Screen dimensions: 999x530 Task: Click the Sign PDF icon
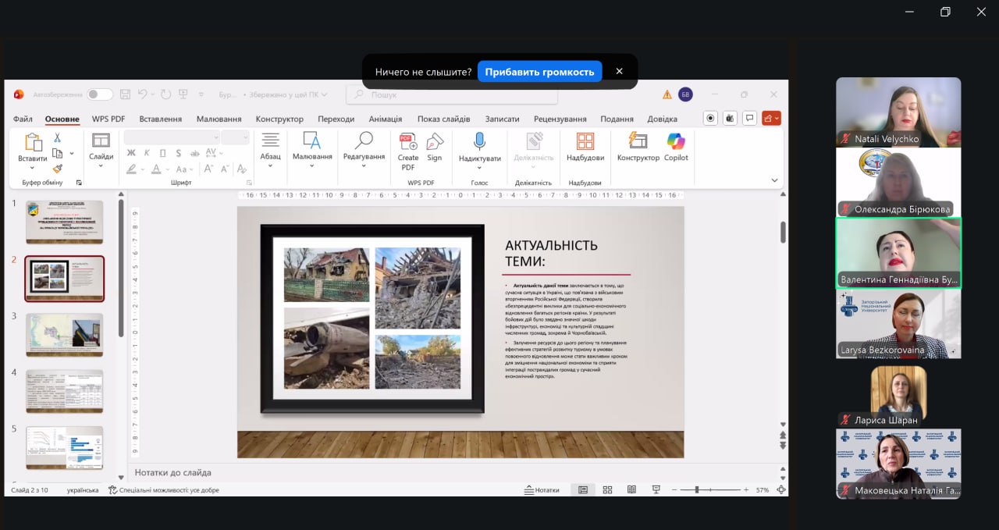tap(435, 142)
